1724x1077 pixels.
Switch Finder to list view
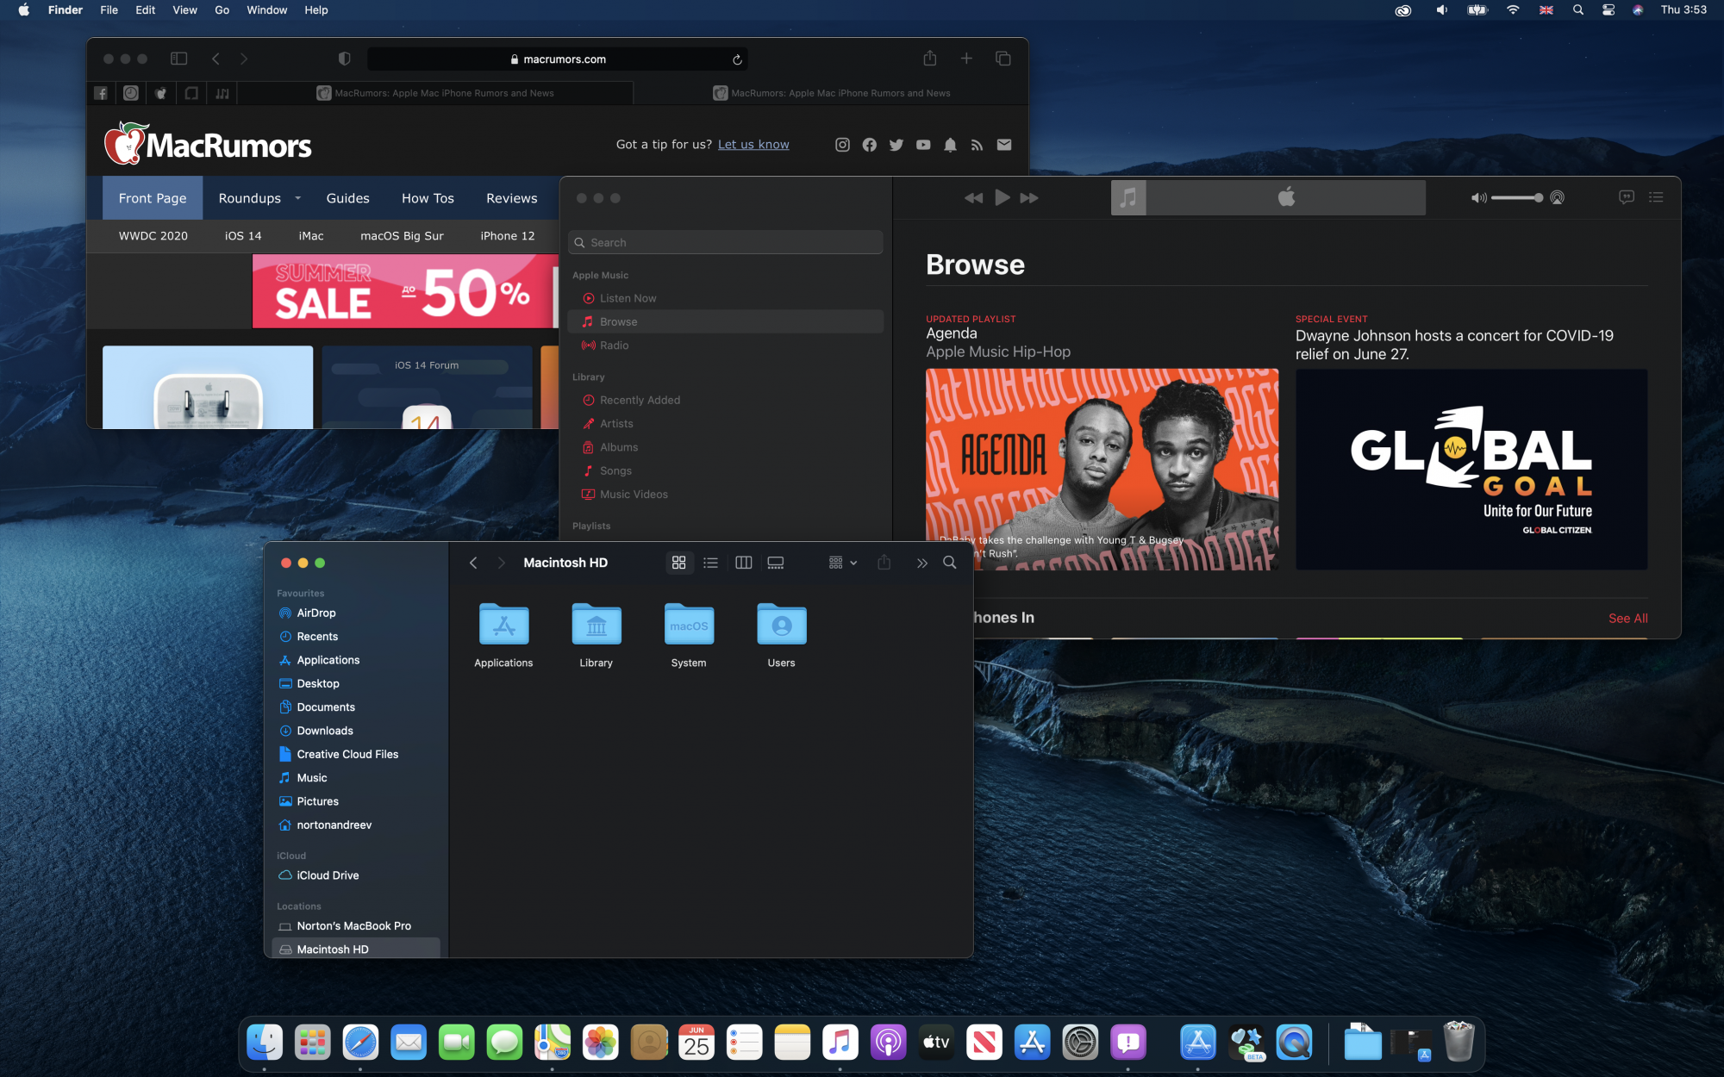tap(710, 563)
